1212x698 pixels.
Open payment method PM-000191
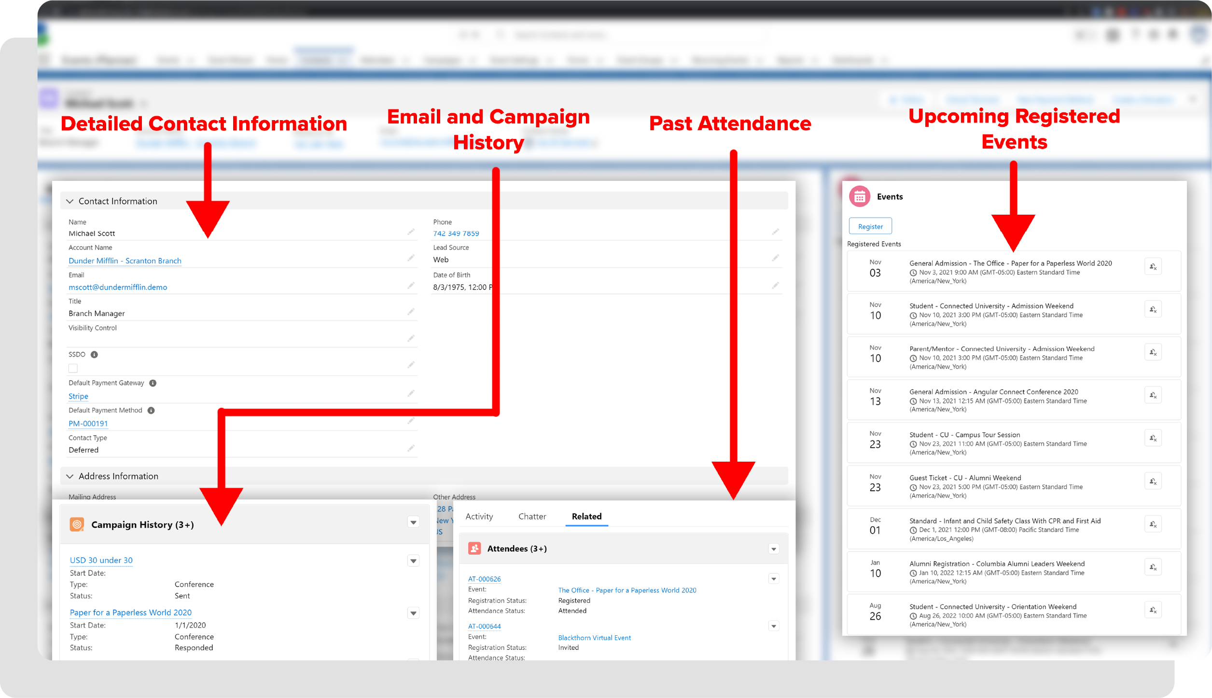tap(88, 424)
